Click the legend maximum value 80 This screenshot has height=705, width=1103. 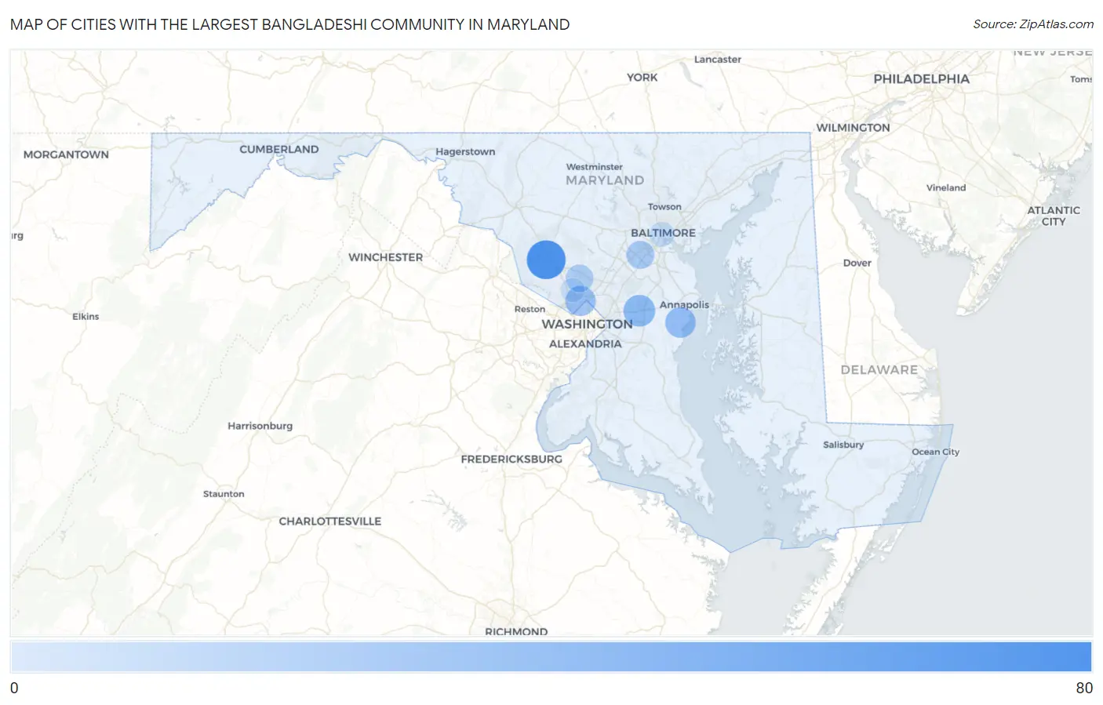[x=1084, y=688]
